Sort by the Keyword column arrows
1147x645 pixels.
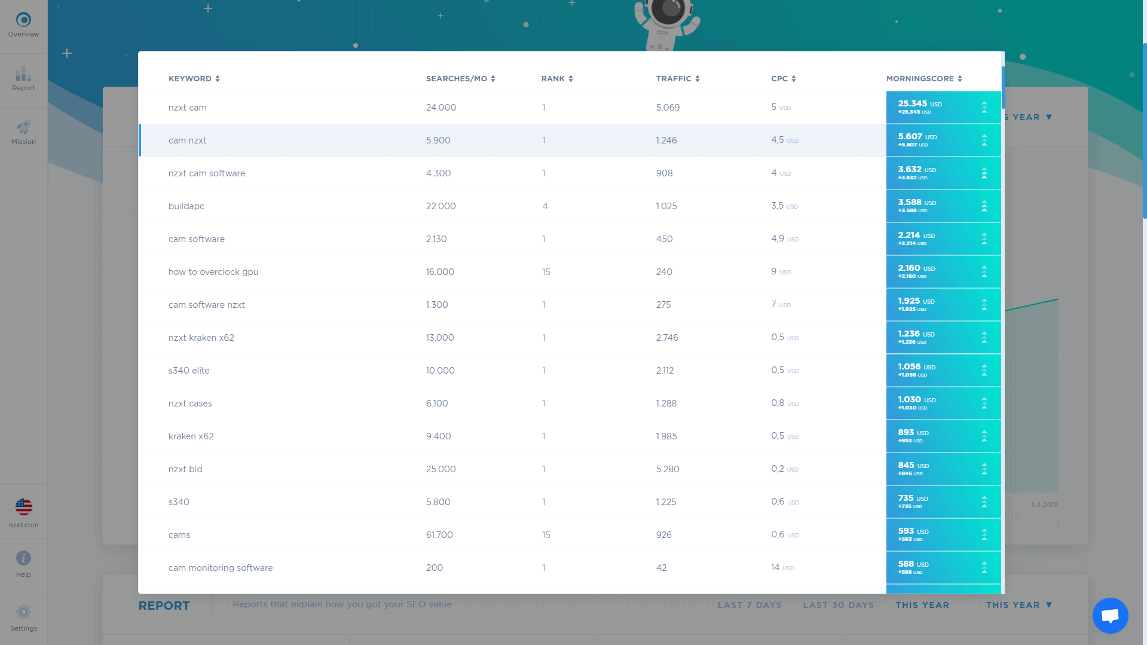(218, 79)
